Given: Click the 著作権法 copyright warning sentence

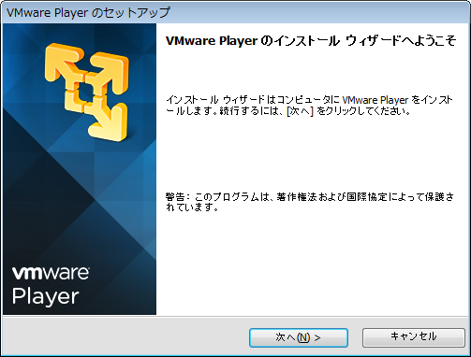Looking at the screenshot, I should (310, 202).
